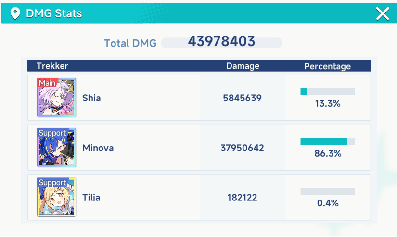Viewport: 397px width, 237px height.
Task: Select Minova's character portrait
Action: [56, 148]
